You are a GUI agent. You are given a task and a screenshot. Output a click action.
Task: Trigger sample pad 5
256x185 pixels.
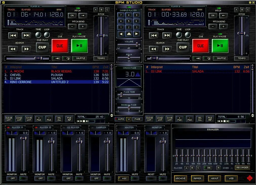tap(129, 21)
